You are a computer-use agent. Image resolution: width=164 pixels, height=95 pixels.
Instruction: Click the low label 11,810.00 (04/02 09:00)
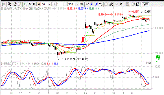[75, 59]
